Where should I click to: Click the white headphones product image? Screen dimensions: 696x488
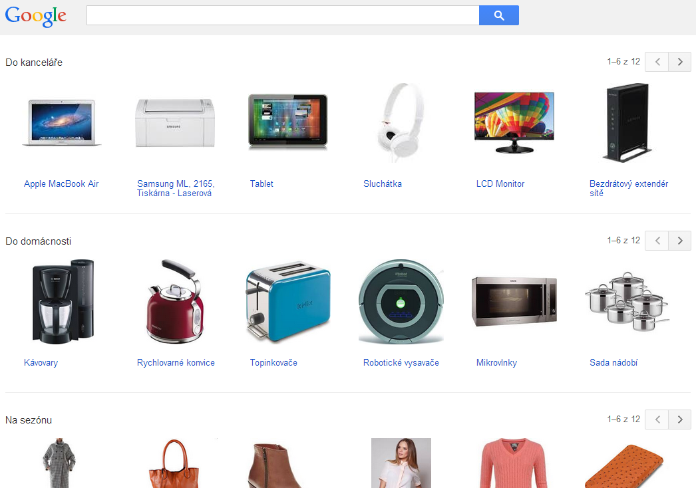tap(400, 122)
